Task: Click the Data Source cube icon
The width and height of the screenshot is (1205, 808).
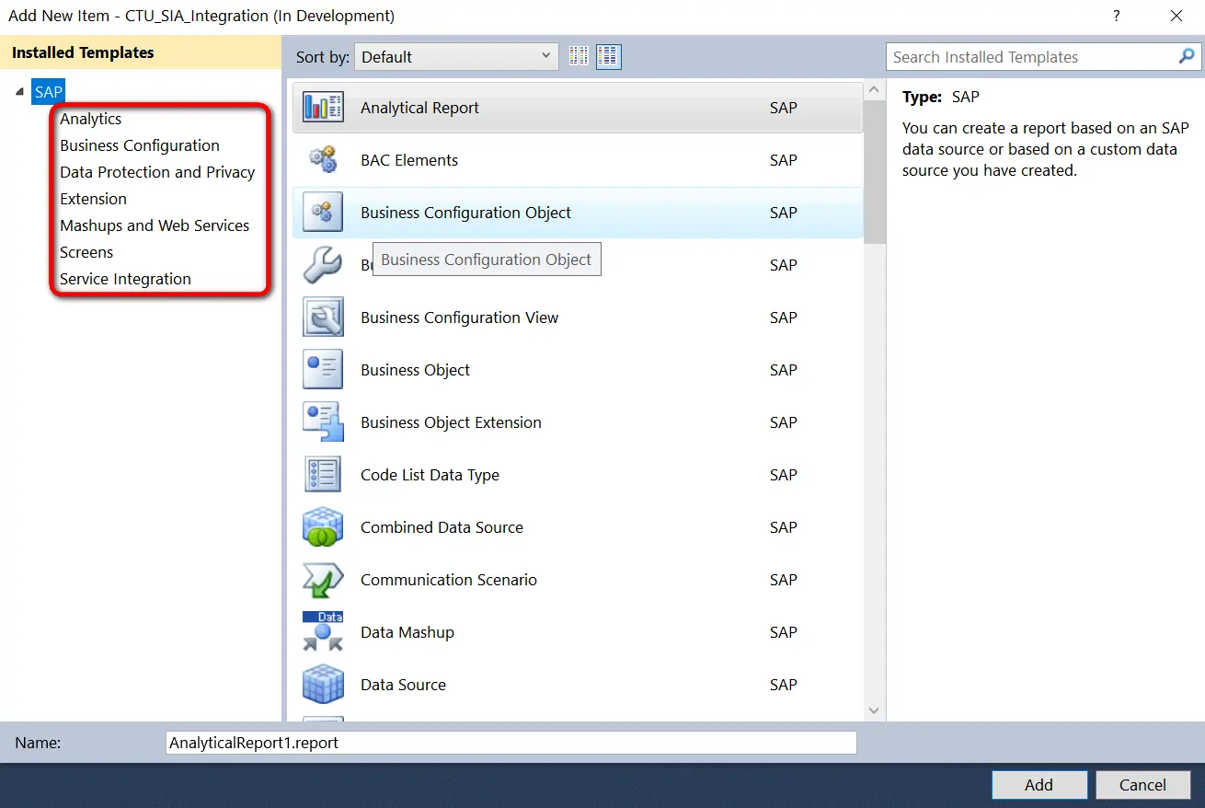Action: tap(323, 685)
